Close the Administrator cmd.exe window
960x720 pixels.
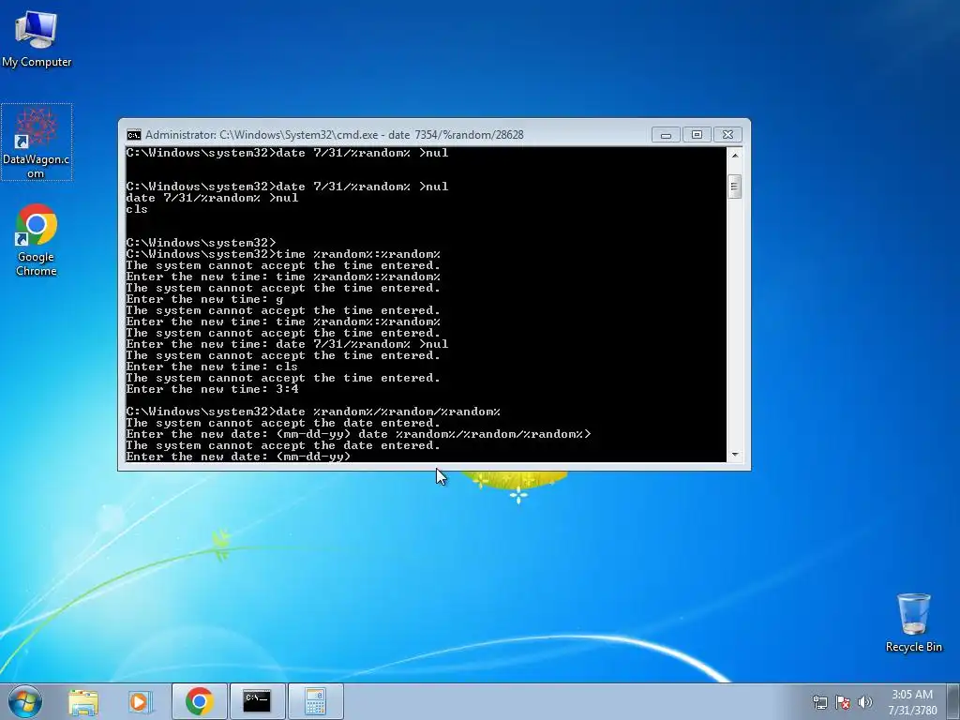[727, 135]
